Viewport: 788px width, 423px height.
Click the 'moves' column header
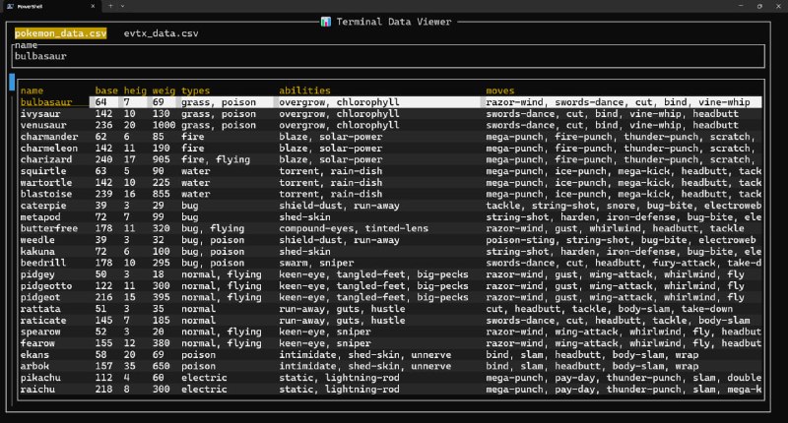500,91
